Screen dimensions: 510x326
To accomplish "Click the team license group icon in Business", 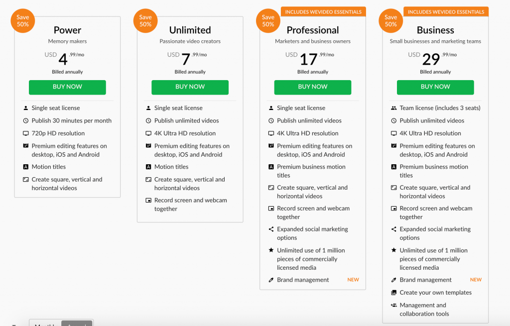I will coord(393,108).
